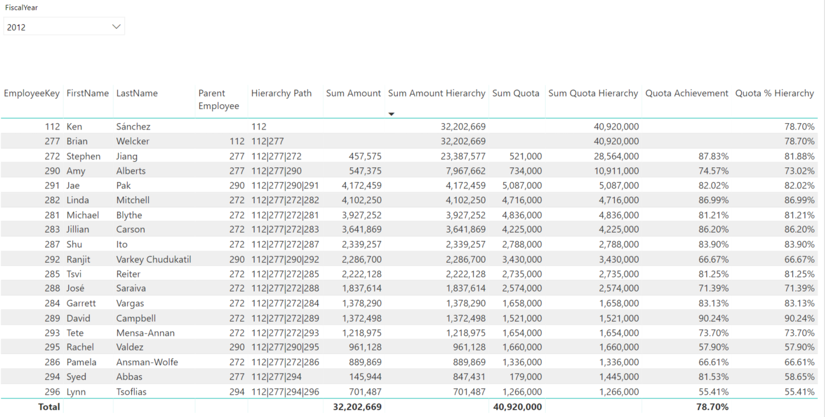Select the last name 'Mitchell'
This screenshot has height=417, width=825.
coord(133,200)
